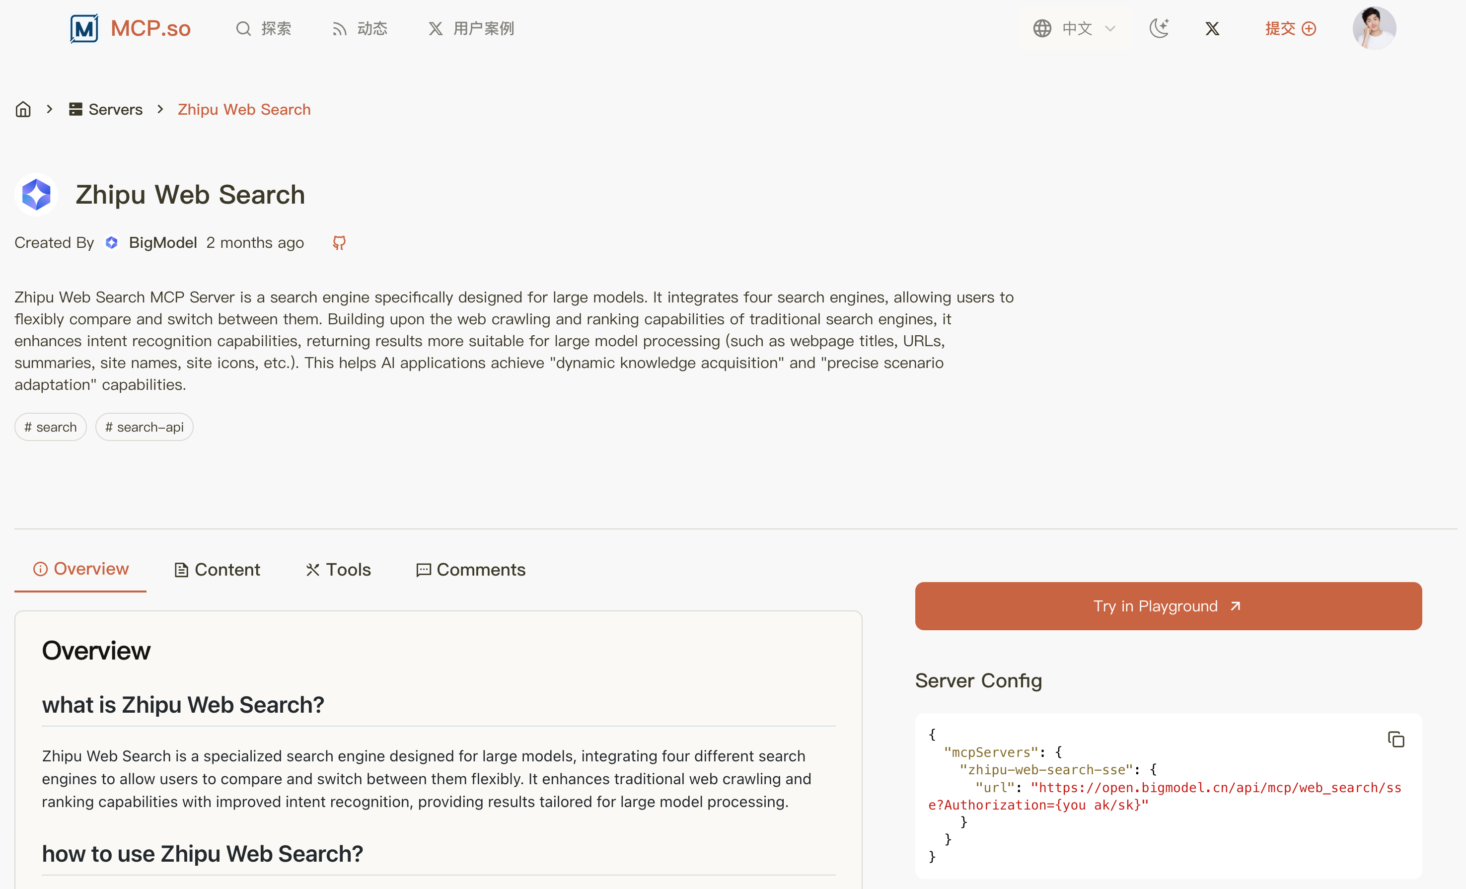1466x889 pixels.
Task: Toggle dark mode moon icon
Action: (1159, 28)
